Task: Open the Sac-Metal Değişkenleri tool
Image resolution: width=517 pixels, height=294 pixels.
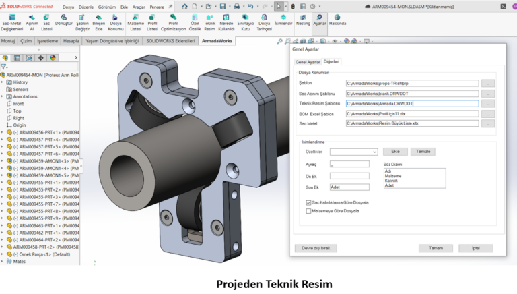Action: pyautogui.click(x=11, y=18)
